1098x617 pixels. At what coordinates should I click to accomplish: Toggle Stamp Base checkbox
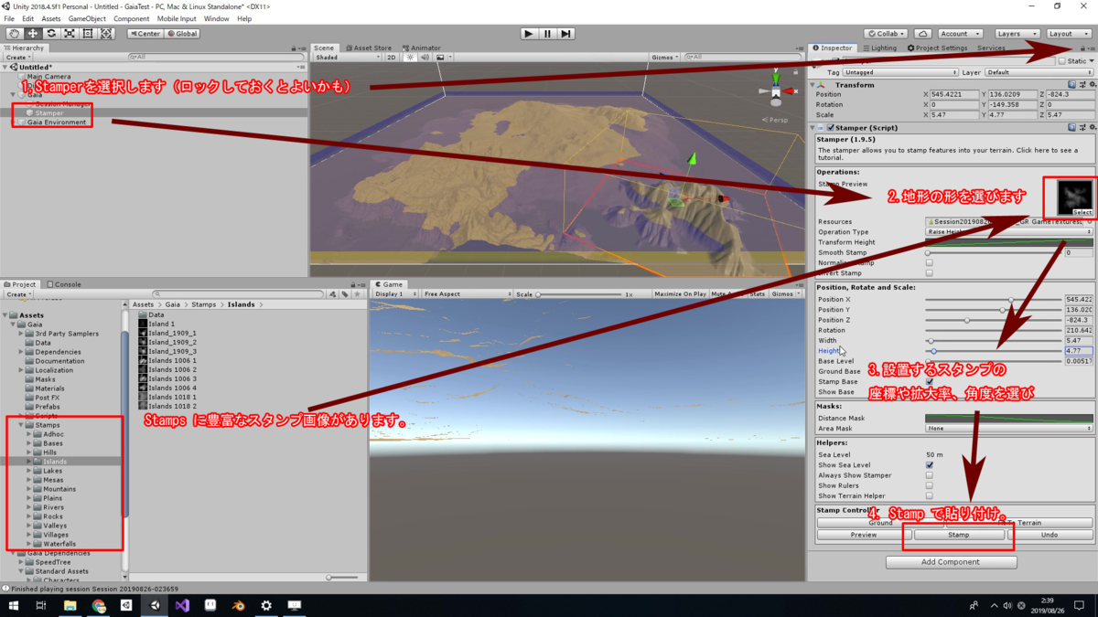click(930, 382)
